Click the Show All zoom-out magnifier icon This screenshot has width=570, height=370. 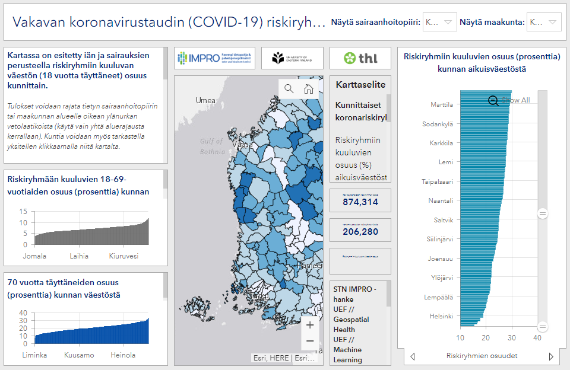[x=493, y=101]
